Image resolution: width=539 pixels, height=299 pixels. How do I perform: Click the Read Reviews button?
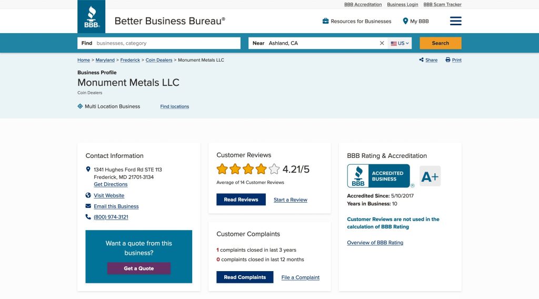(241, 200)
